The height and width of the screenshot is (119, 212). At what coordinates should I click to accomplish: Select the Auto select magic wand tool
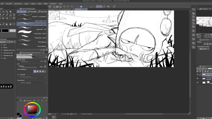pos(7,15)
